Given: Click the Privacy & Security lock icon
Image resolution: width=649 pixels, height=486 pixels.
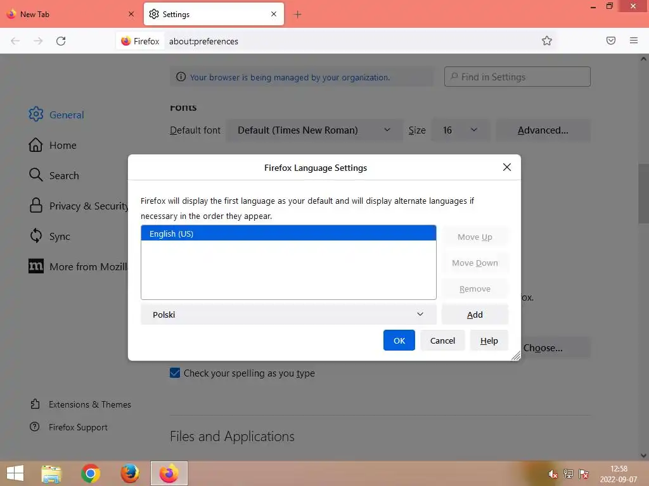Looking at the screenshot, I should coord(35,206).
